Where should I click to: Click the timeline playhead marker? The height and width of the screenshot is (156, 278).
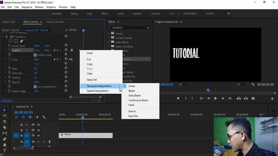[x=83, y=117]
